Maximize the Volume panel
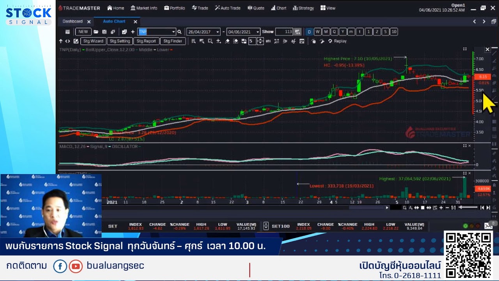Viewport: 499px width, 281px height. coord(465,173)
